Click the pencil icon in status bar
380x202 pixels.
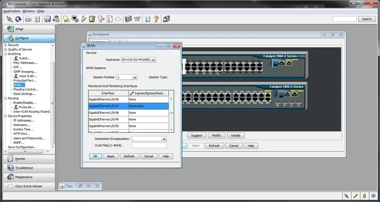(355, 196)
